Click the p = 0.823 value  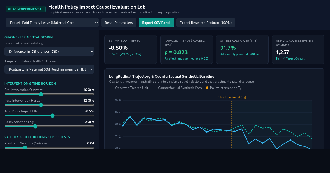pyautogui.click(x=176, y=52)
